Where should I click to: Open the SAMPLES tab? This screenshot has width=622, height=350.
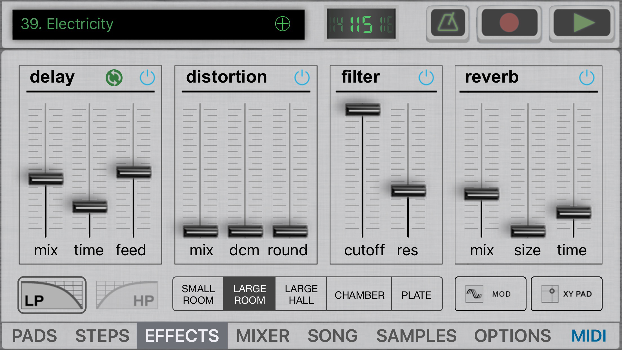click(x=416, y=336)
